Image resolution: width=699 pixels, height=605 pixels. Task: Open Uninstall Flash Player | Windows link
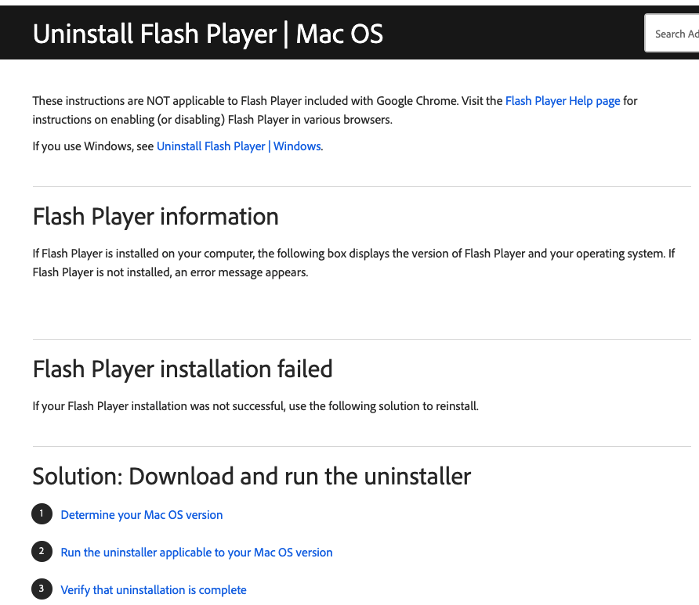tap(238, 146)
